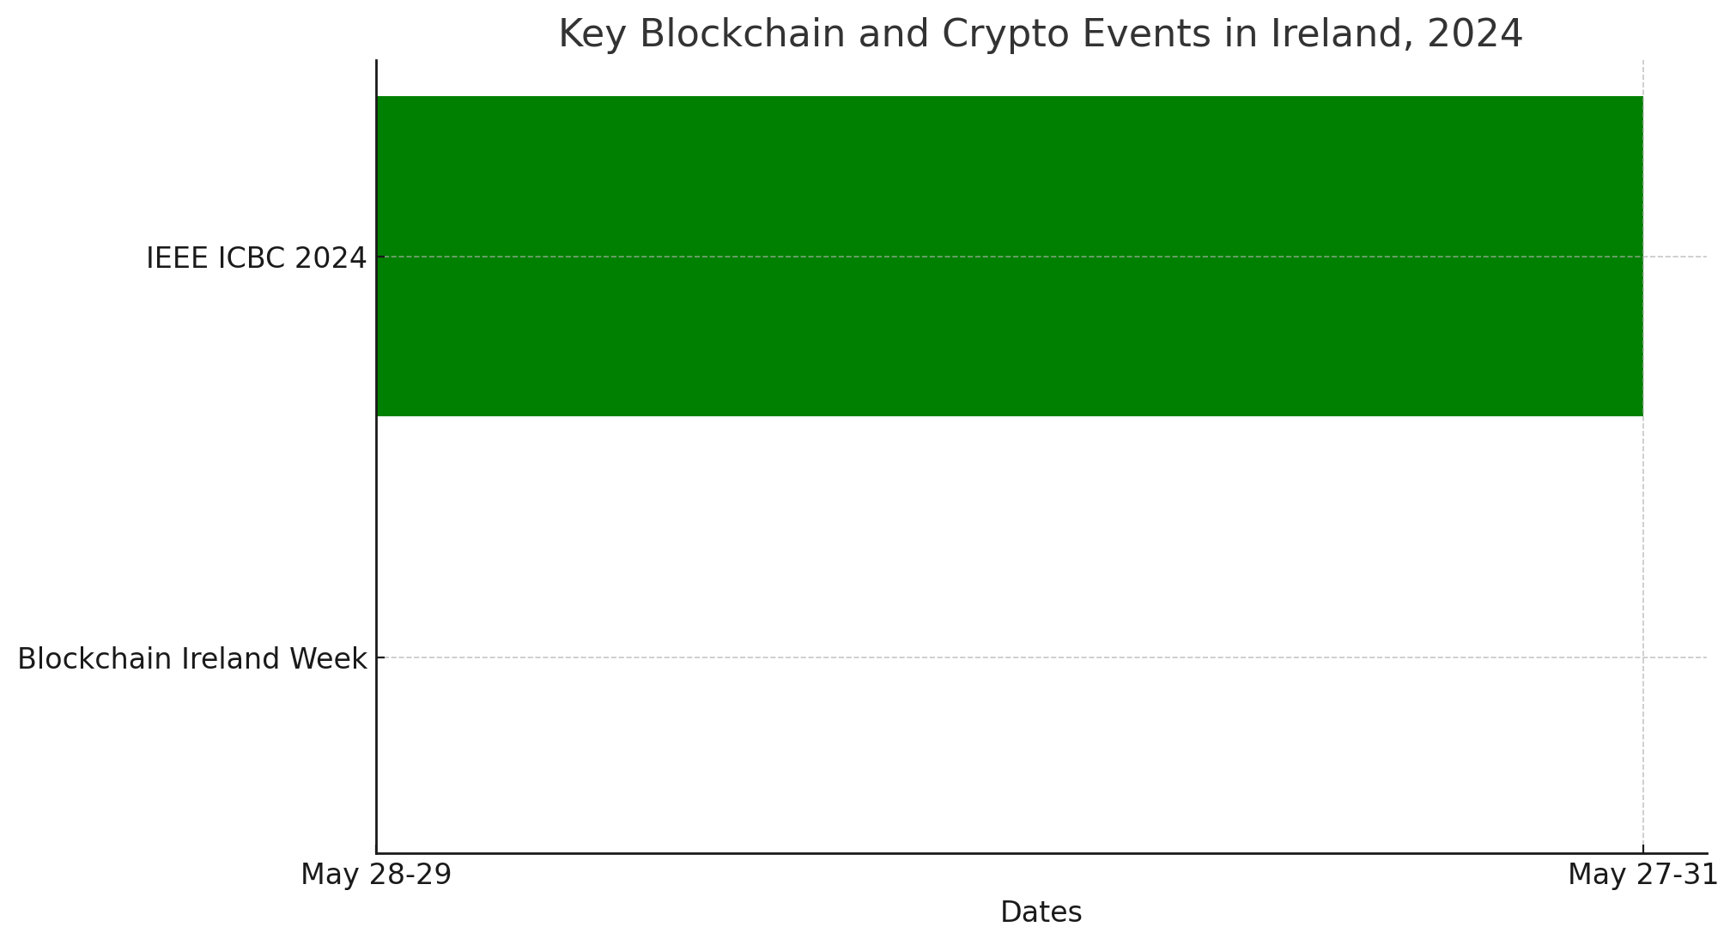Image resolution: width=1736 pixels, height=945 pixels.
Task: Click the IEEE ICBC 2024 axis label
Action: (x=256, y=257)
